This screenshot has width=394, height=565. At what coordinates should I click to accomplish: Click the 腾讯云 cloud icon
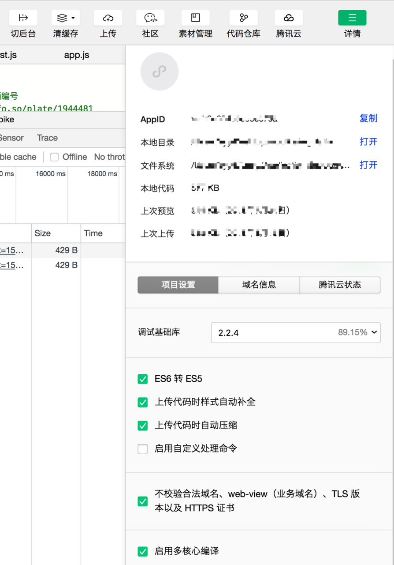(288, 18)
